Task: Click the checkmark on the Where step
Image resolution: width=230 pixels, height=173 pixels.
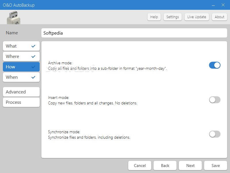Action: pos(33,56)
